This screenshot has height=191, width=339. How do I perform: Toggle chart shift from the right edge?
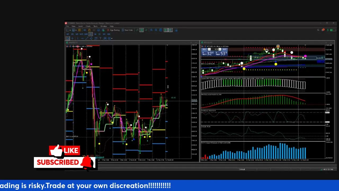click(x=171, y=30)
